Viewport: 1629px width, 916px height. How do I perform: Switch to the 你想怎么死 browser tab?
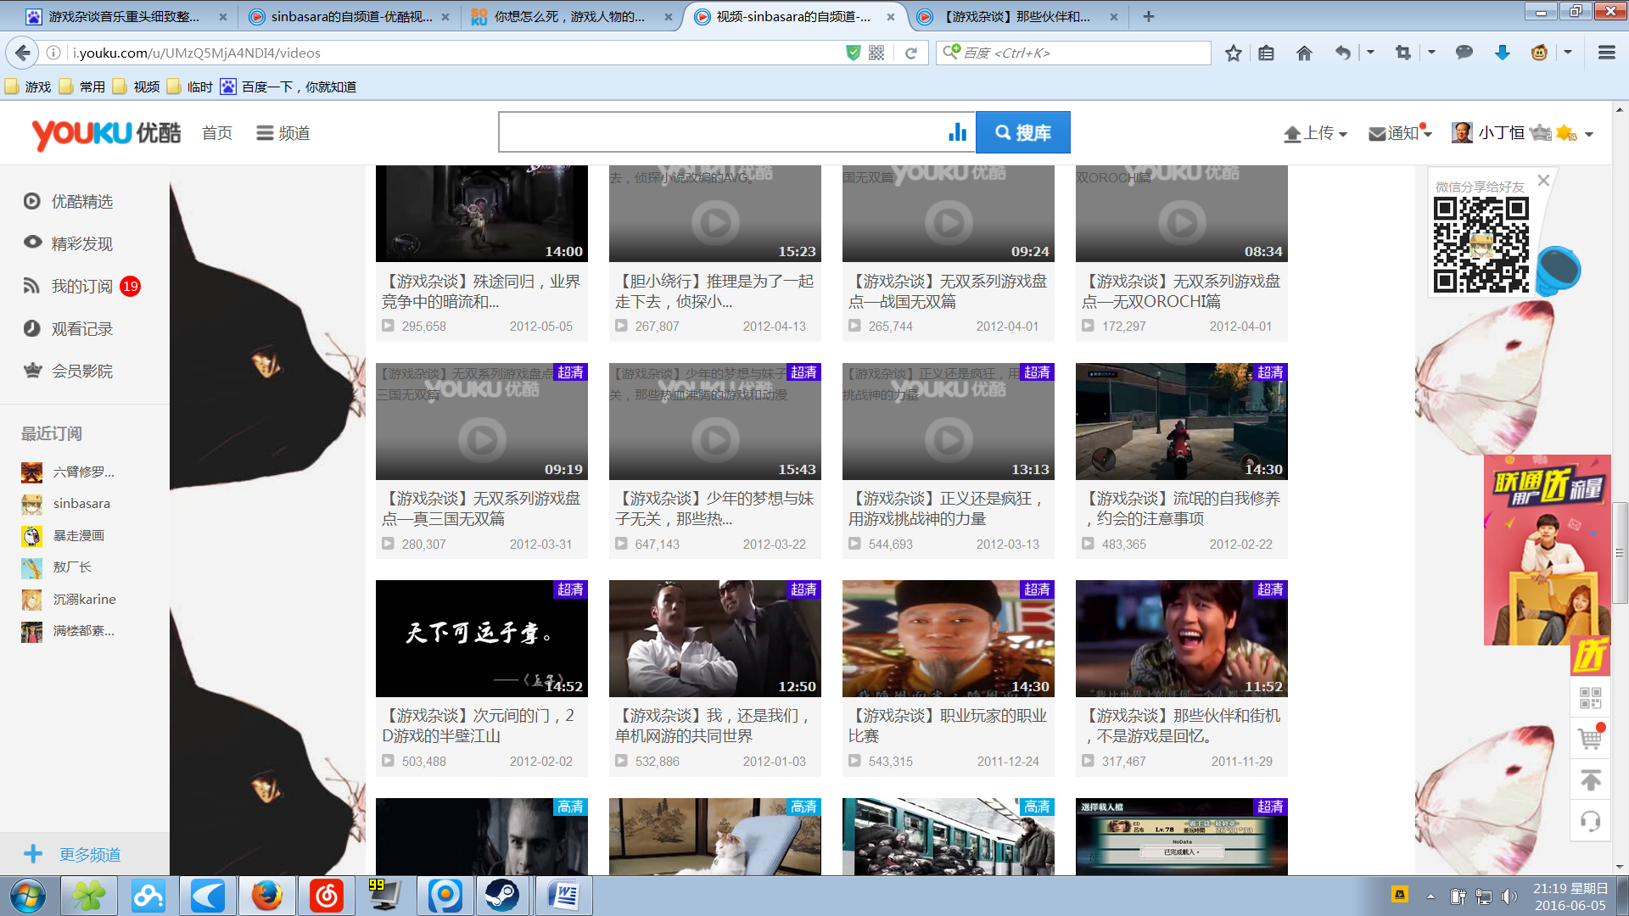coord(568,16)
